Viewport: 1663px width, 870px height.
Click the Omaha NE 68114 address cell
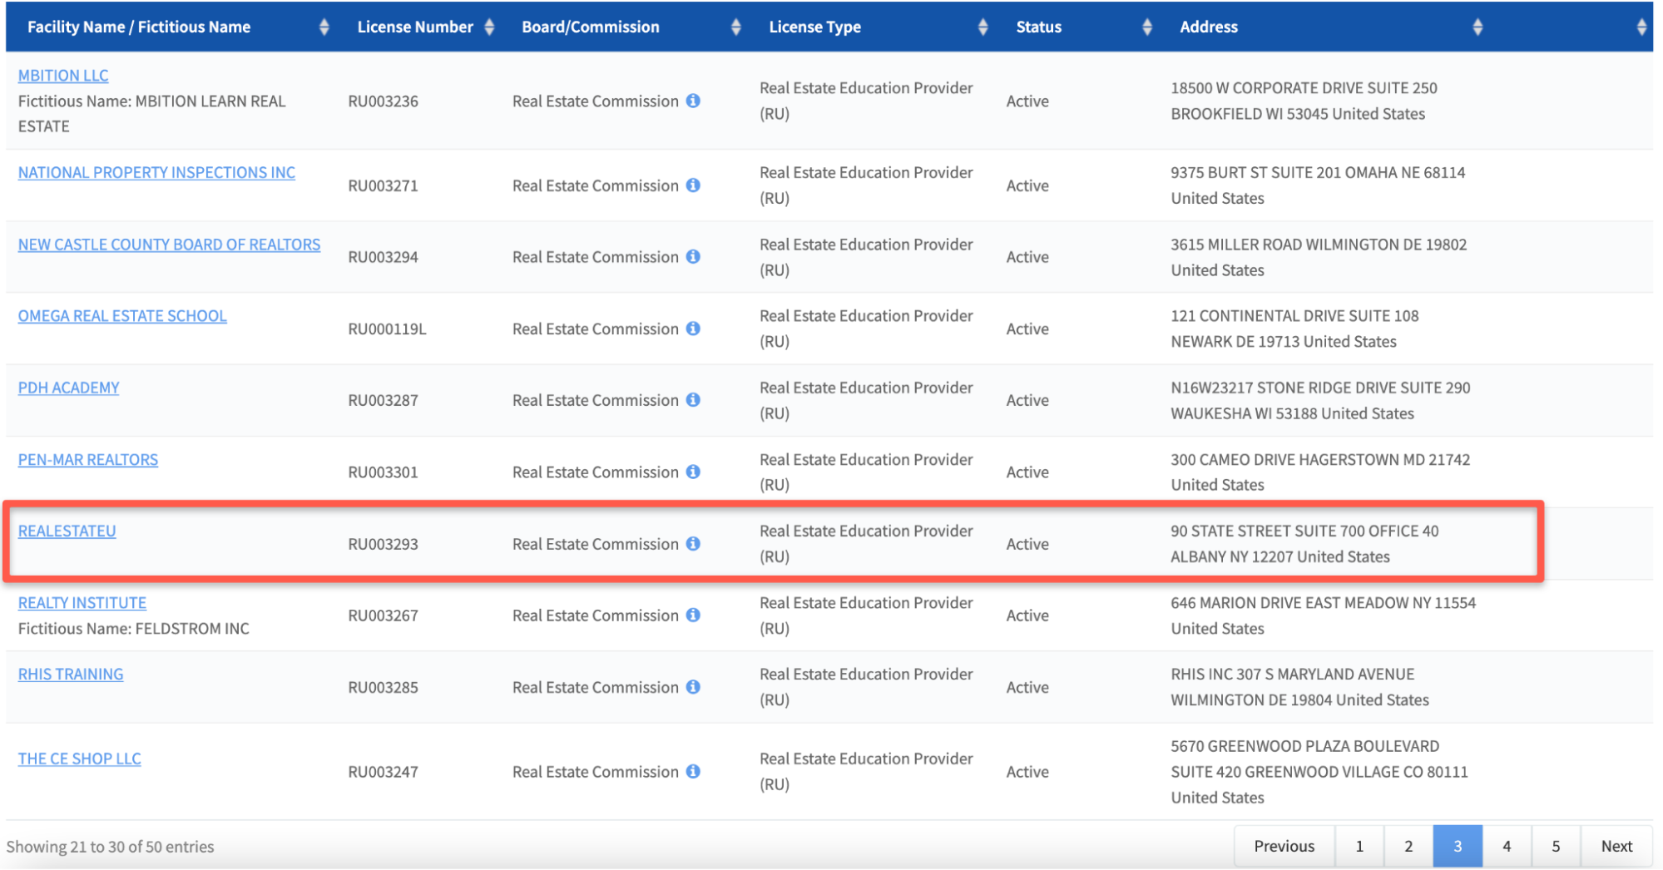pyautogui.click(x=1318, y=185)
